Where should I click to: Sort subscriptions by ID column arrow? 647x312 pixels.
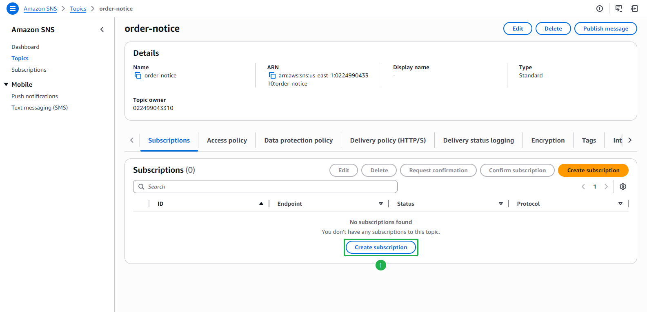click(261, 204)
